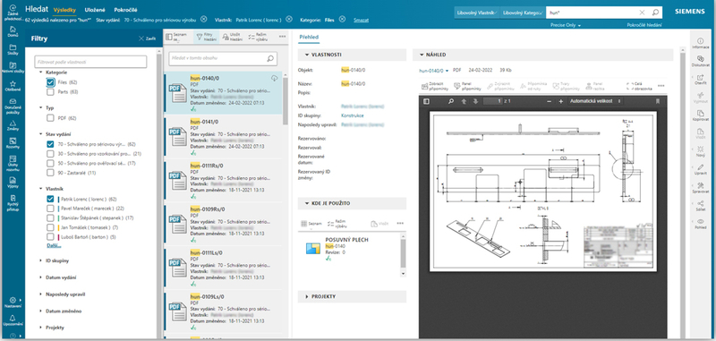This screenshot has width=716, height=341.
Task: Open Panel připomínky markup panel
Action: [x=466, y=85]
